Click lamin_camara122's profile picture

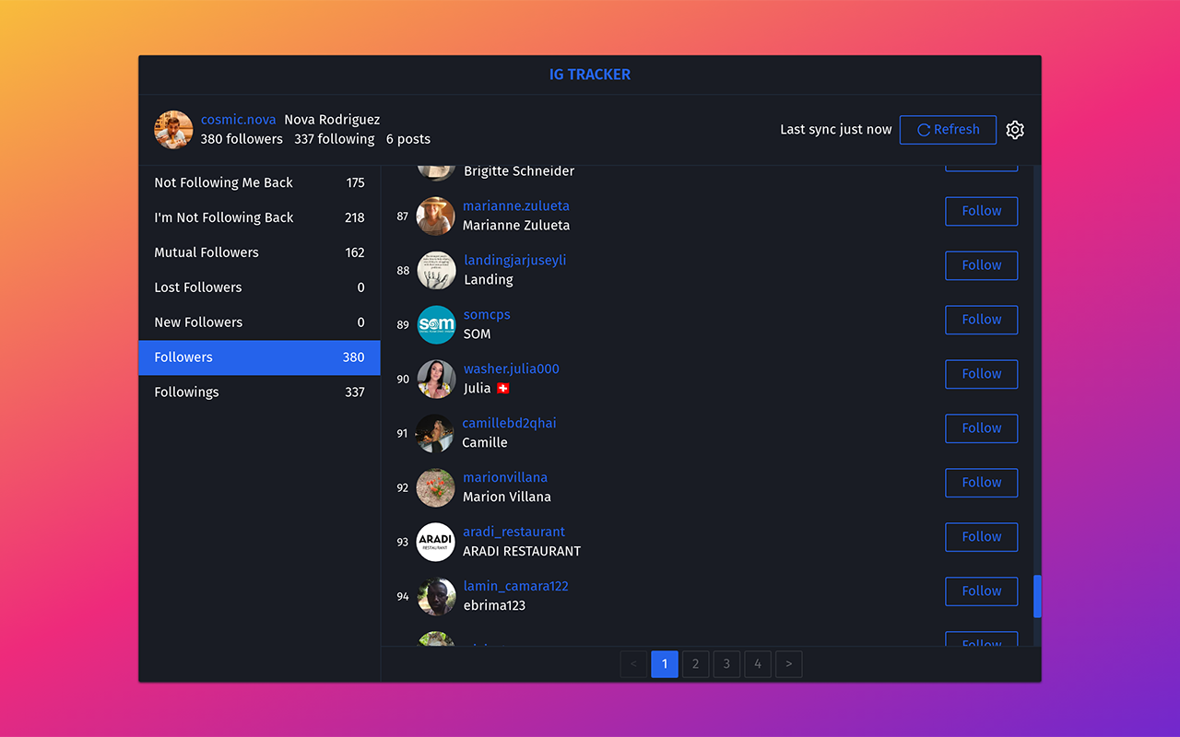(435, 596)
